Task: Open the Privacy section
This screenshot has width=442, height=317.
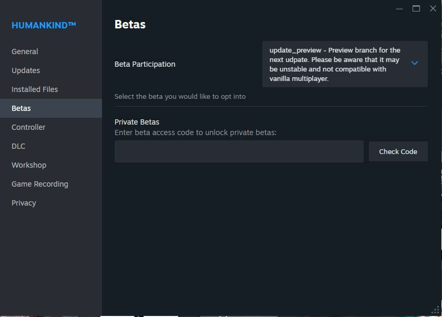Action: tap(24, 203)
